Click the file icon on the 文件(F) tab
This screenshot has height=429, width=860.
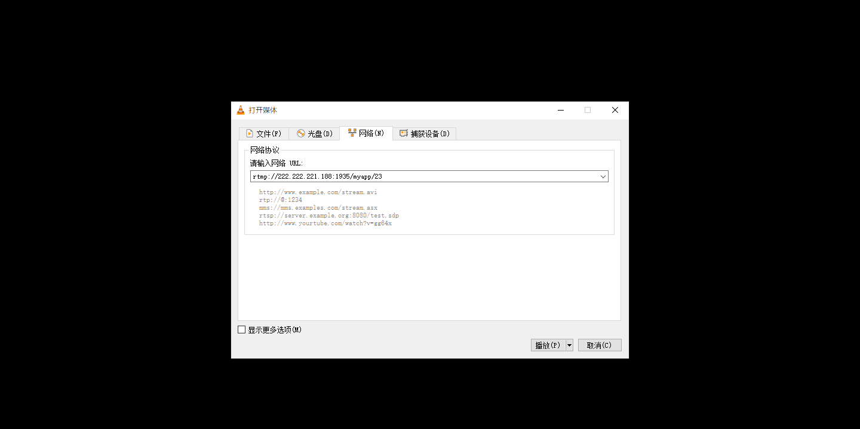pyautogui.click(x=250, y=133)
